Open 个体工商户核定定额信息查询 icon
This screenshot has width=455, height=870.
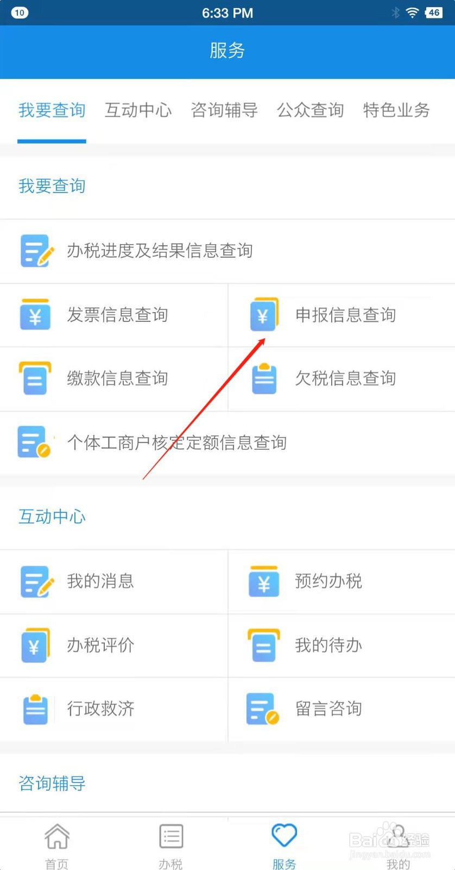pyautogui.click(x=34, y=442)
